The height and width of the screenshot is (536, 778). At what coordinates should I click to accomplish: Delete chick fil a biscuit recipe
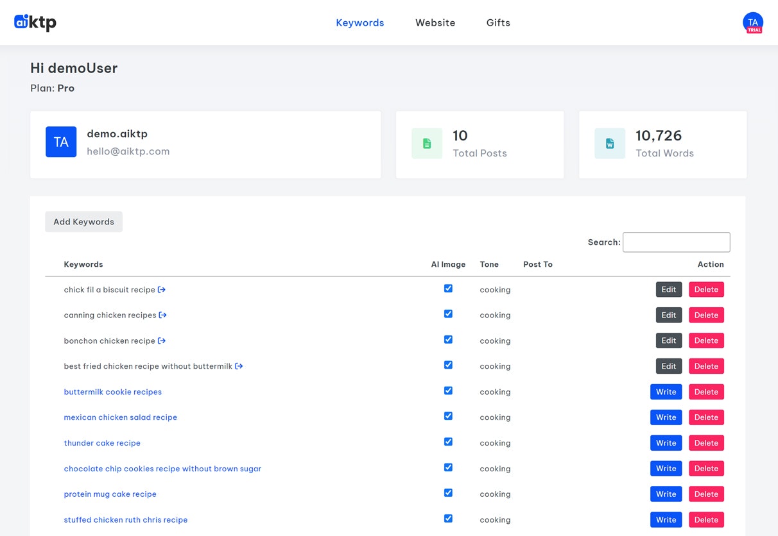coord(706,290)
